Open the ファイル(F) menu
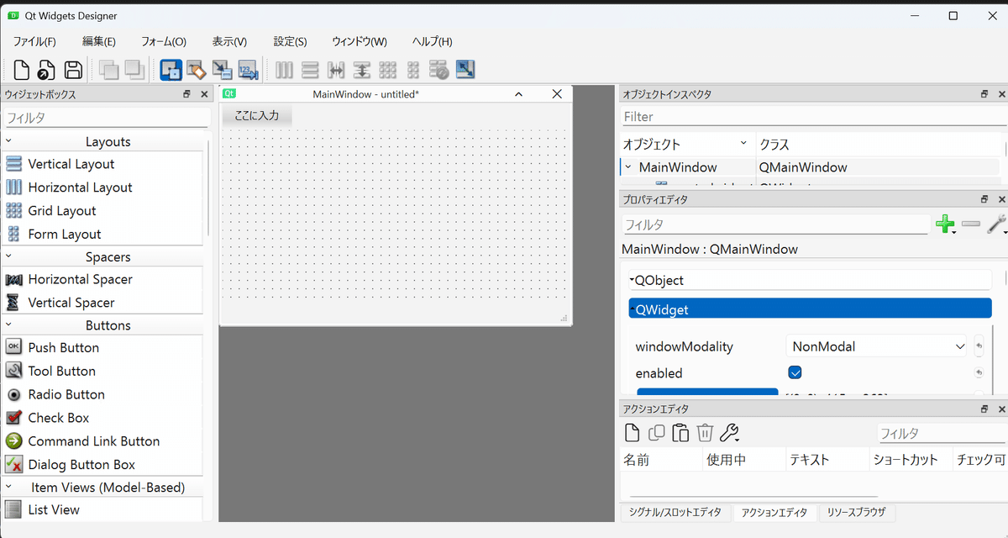This screenshot has height=538, width=1008. tap(34, 41)
